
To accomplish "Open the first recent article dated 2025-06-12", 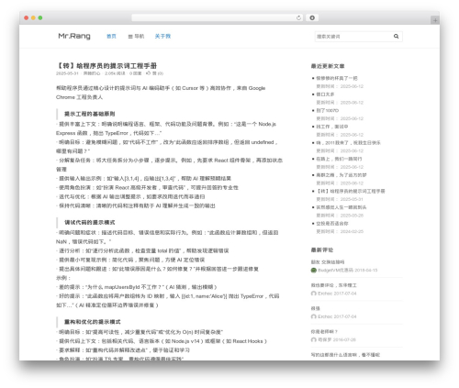I will tap(337, 78).
